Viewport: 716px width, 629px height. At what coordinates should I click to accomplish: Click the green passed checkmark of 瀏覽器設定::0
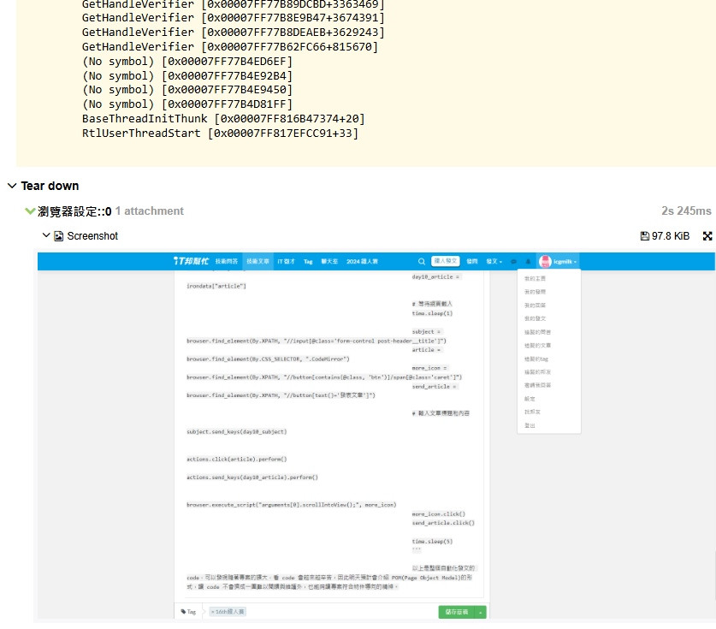pos(30,211)
